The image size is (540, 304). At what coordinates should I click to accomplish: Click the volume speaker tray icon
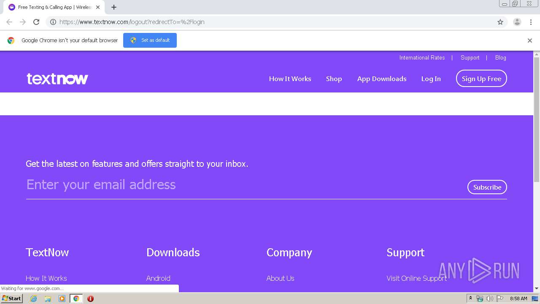(x=489, y=299)
